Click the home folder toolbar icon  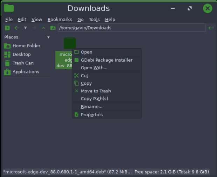coord(53,28)
